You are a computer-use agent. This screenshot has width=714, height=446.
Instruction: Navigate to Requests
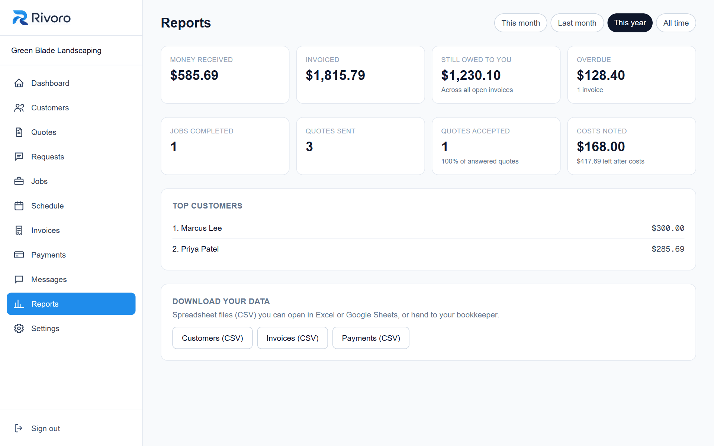tap(71, 157)
